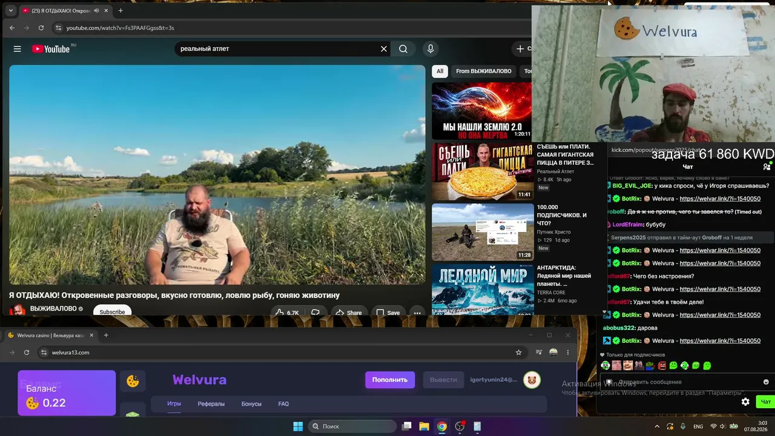The height and width of the screenshot is (436, 775).
Task: Open site info icon beside youtube.com URL
Action: 58,28
